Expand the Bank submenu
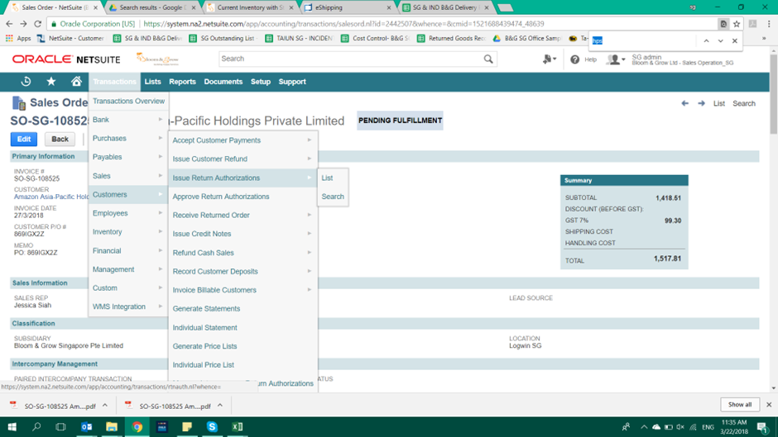778x437 pixels. click(128, 120)
